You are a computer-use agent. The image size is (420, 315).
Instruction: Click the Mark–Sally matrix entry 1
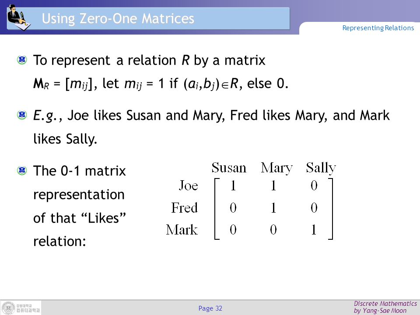click(x=314, y=230)
